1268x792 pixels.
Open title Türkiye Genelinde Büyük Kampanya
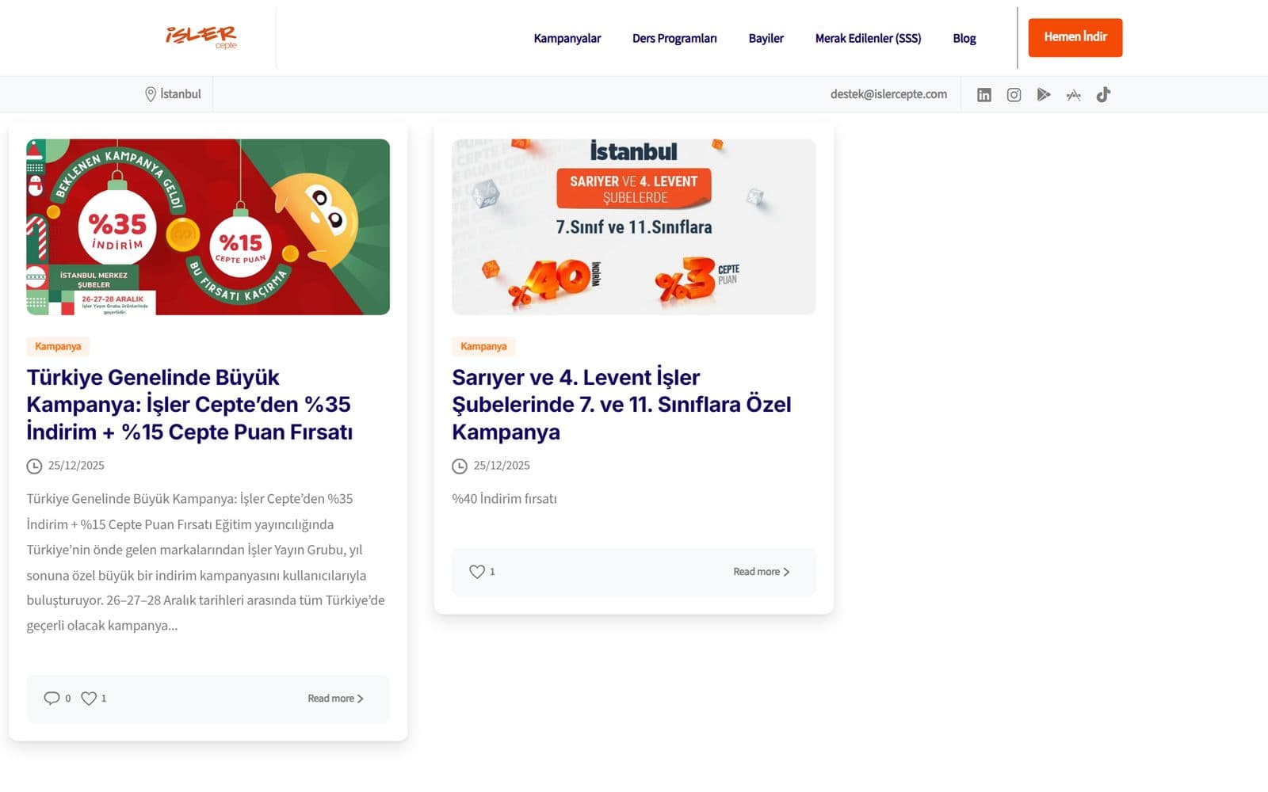click(x=189, y=405)
